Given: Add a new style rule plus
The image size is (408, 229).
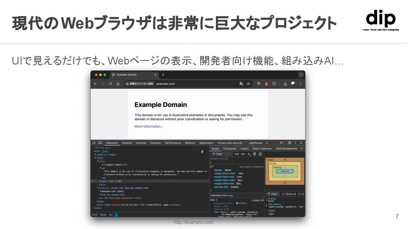Looking at the screenshot, I should pos(249,154).
